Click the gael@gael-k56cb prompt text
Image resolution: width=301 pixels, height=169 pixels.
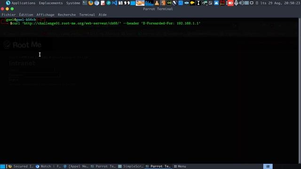(21, 20)
